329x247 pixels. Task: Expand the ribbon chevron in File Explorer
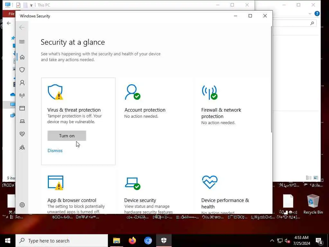coord(310,14)
